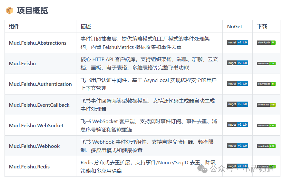The image size is (283, 180).
Task: Open nuget badge for Mud.Feishu.Webhook
Action: [237, 145]
